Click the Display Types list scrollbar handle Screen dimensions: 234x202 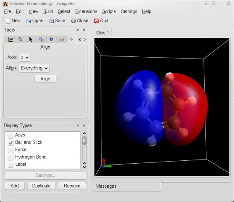[84, 140]
